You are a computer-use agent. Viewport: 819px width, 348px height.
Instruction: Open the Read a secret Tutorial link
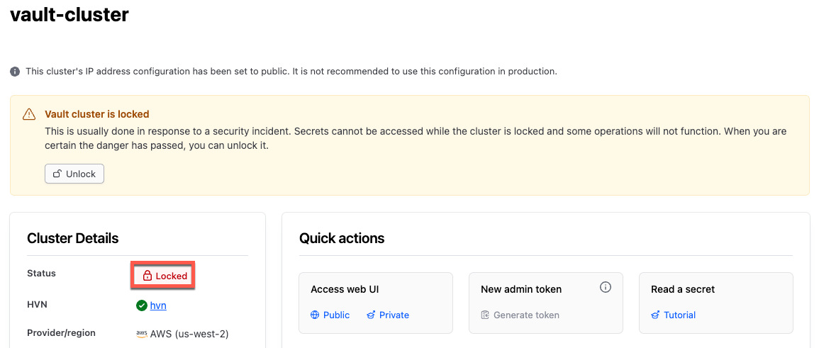(679, 315)
